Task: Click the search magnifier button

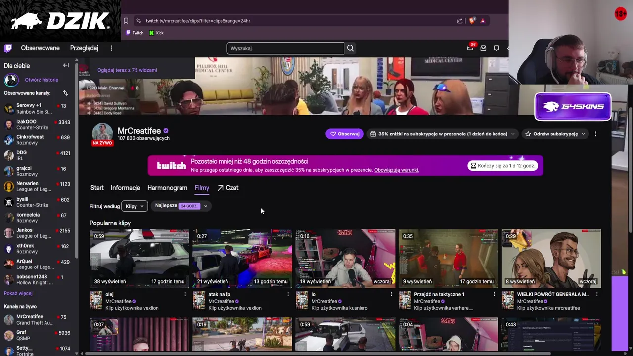Action: 350,48
